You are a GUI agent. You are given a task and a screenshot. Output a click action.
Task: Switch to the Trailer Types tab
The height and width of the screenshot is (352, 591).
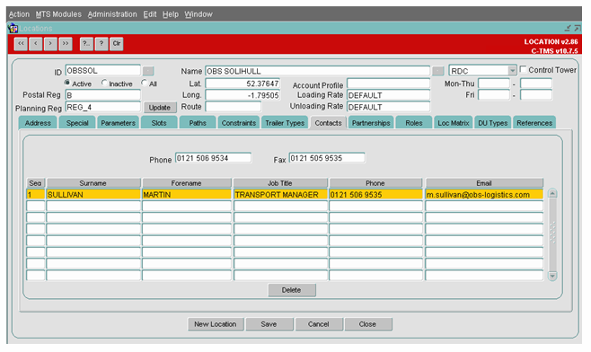tap(285, 123)
